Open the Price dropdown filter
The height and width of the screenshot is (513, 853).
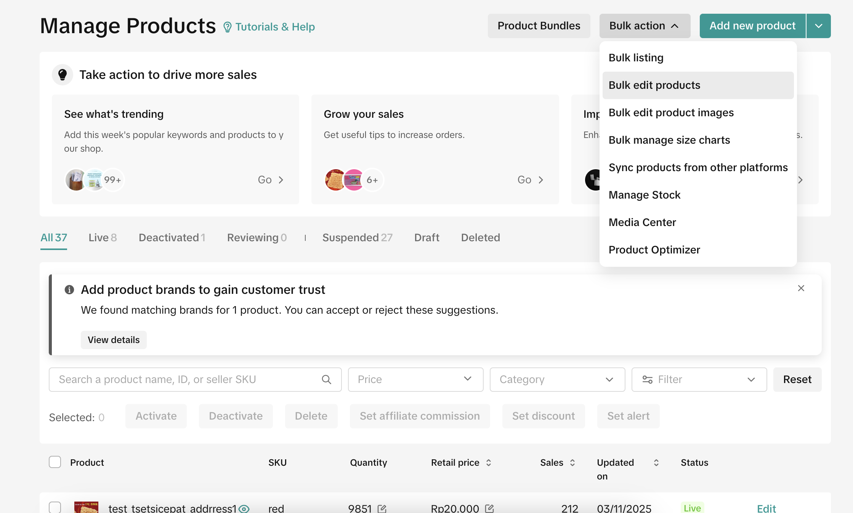point(415,379)
